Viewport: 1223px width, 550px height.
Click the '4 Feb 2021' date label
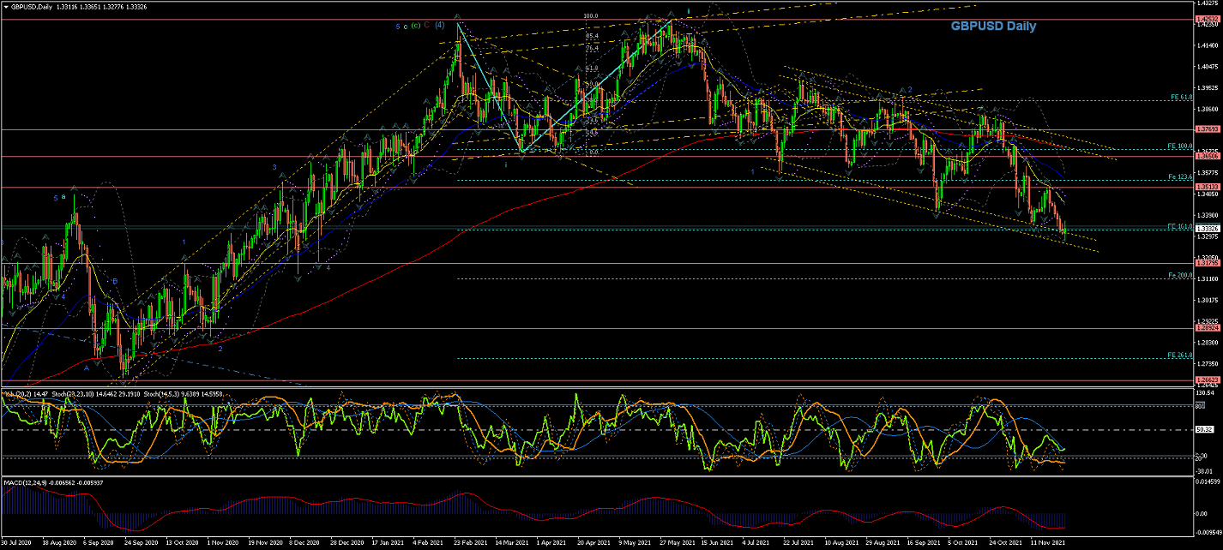coord(429,543)
